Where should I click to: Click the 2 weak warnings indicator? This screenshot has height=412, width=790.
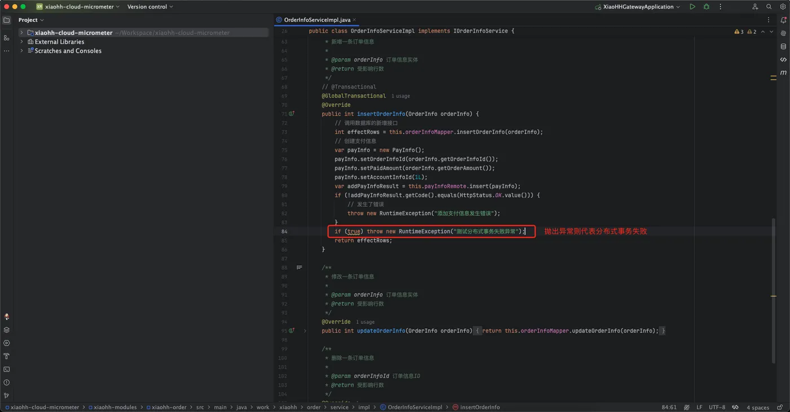tap(752, 32)
